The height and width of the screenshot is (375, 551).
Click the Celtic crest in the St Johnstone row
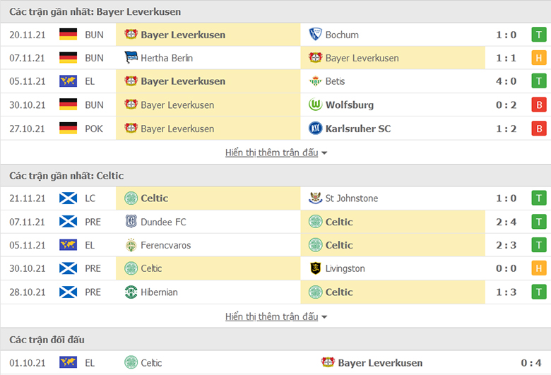(x=131, y=198)
